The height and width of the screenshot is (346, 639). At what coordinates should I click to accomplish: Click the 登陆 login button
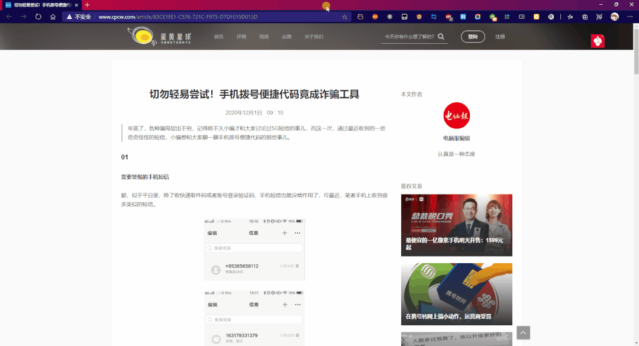472,36
